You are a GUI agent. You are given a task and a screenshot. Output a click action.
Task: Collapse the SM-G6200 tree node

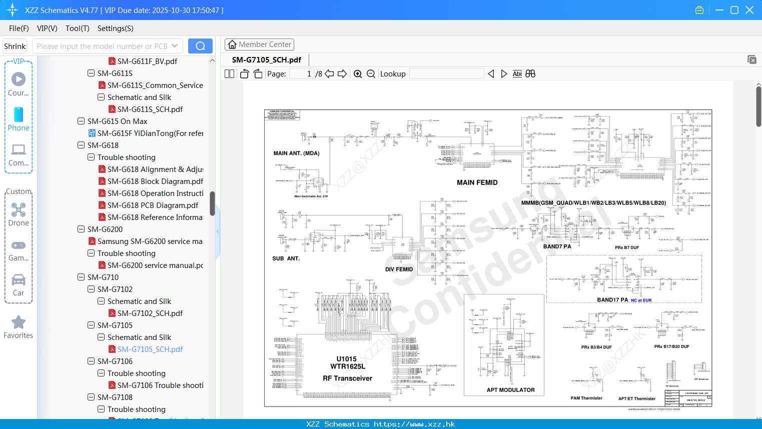click(x=81, y=229)
